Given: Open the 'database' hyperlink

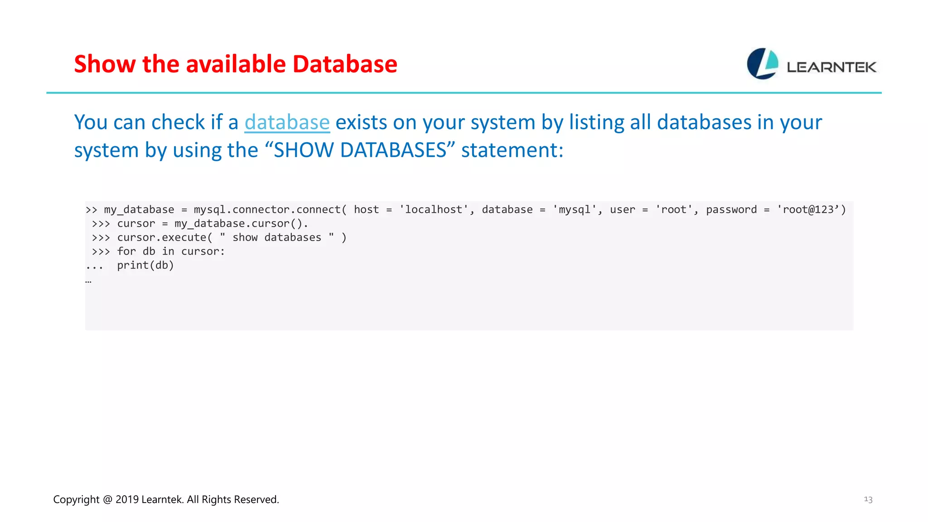Looking at the screenshot, I should (287, 122).
